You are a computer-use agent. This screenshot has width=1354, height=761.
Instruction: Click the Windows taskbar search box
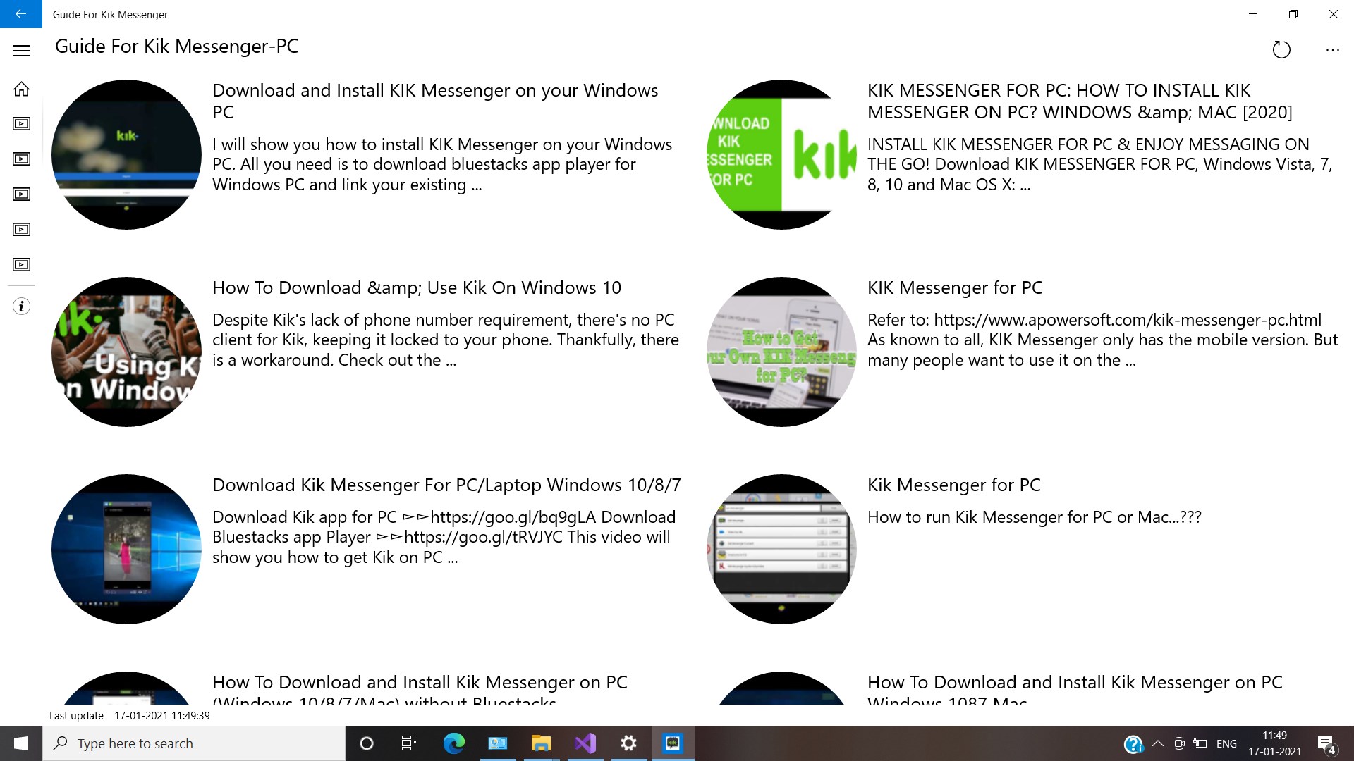pyautogui.click(x=194, y=743)
